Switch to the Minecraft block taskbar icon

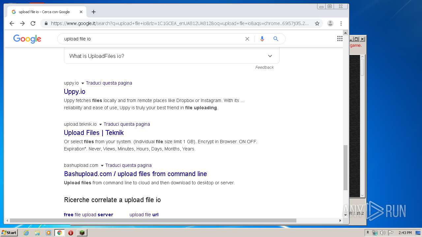point(82,233)
